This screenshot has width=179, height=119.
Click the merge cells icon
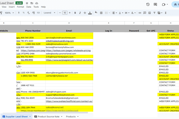click(x=106, y=13)
